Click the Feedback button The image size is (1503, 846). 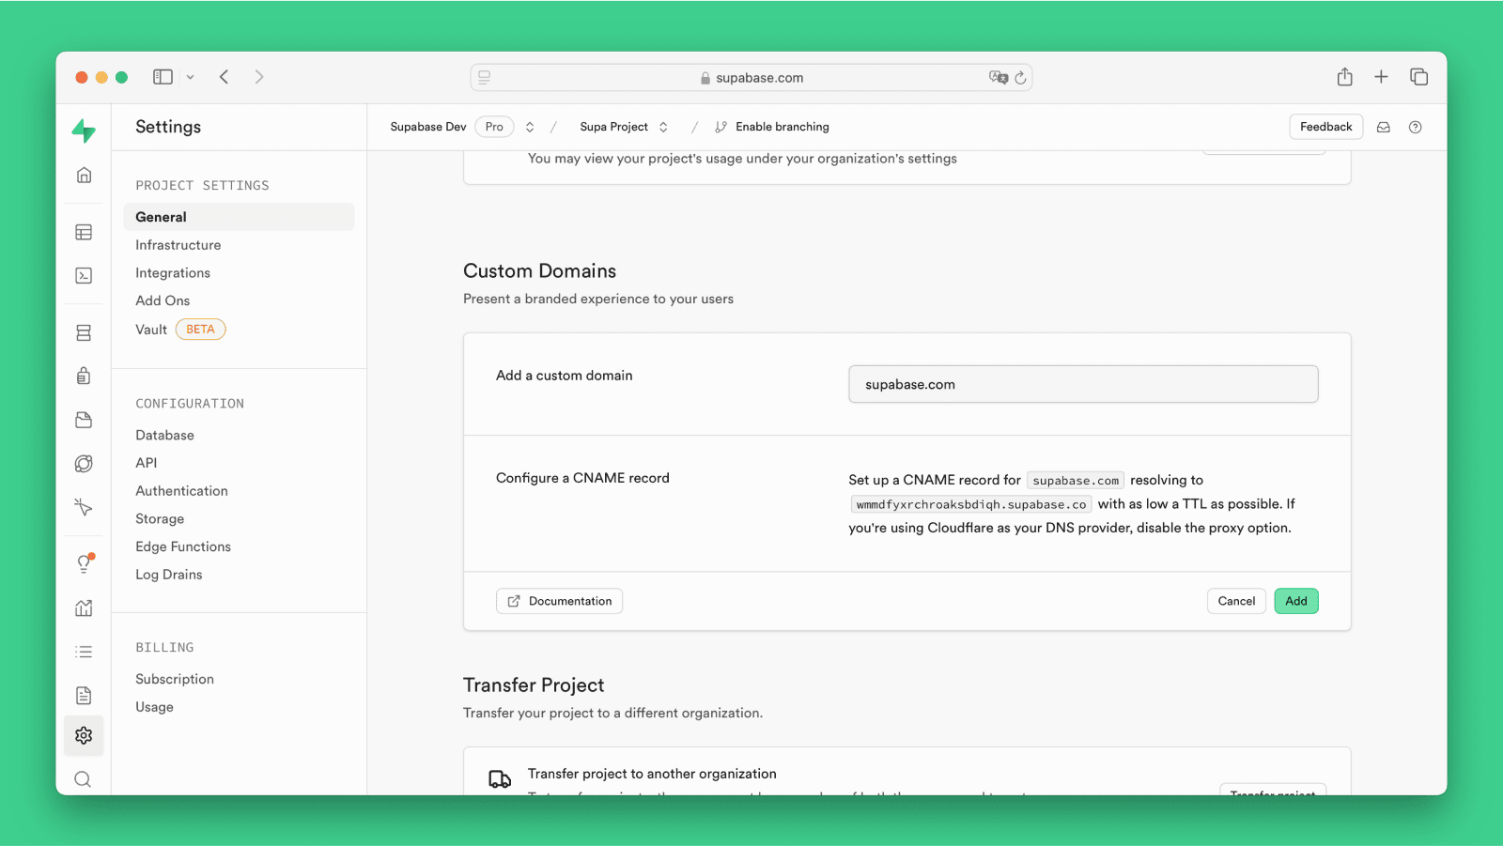(1326, 127)
